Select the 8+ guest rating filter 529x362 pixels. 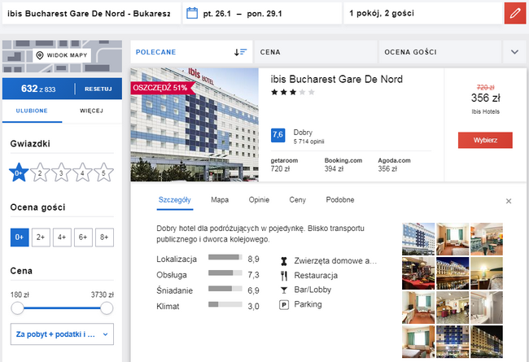click(x=104, y=238)
